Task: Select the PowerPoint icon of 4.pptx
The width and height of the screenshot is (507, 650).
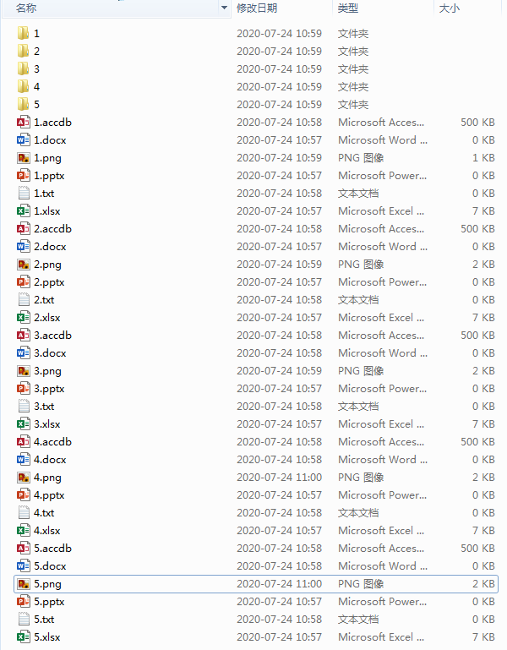Action: pos(24,495)
